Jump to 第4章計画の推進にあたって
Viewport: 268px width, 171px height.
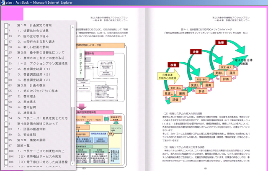[38, 124]
